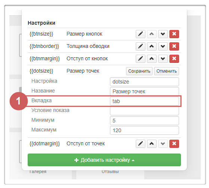209x188 pixels.
Task: Select the {{btnsize}} variable text
Action: click(42, 34)
